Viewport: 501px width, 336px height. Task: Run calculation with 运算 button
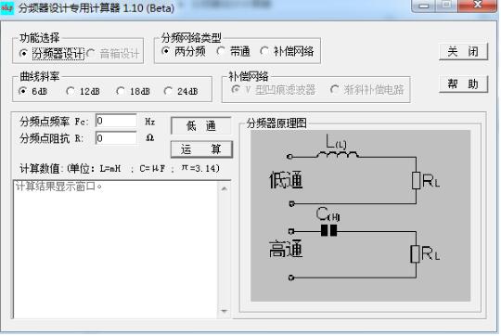point(201,149)
